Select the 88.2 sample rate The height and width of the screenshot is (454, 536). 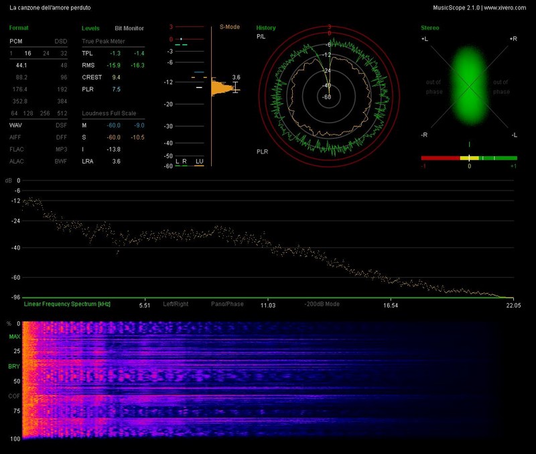(21, 77)
